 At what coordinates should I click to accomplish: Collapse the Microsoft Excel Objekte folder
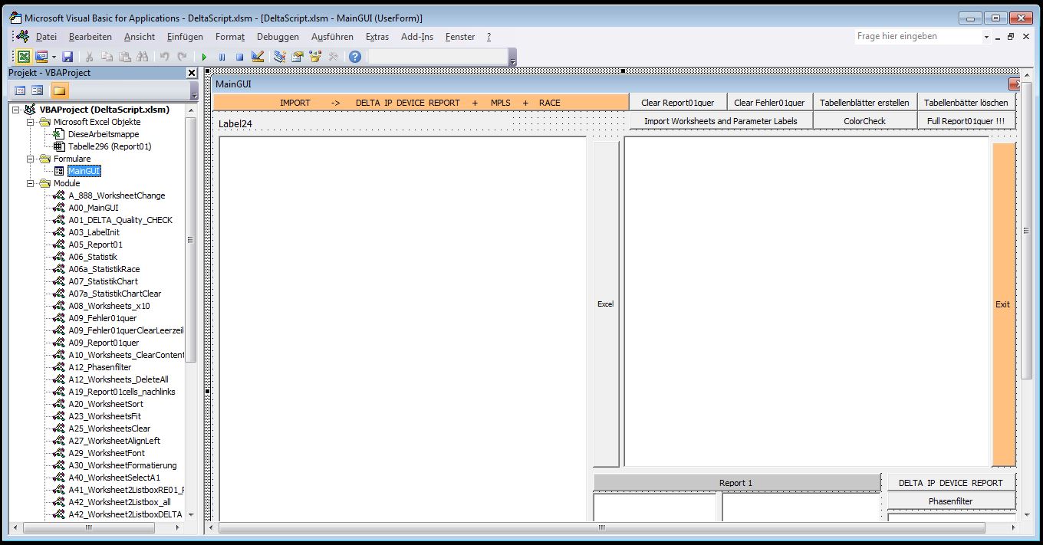(31, 122)
